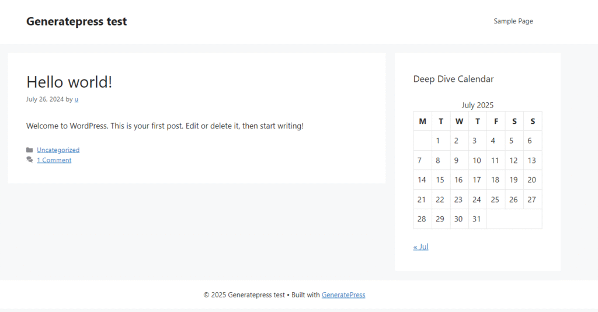Click day 27 in the calendar
This screenshot has width=598, height=312.
point(531,200)
